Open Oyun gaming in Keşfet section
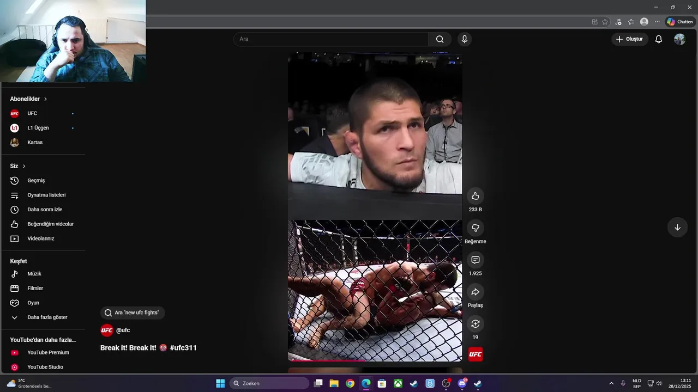 [x=44, y=303]
